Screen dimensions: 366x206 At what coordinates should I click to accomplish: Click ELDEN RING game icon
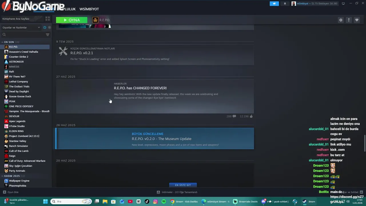pos(6,131)
